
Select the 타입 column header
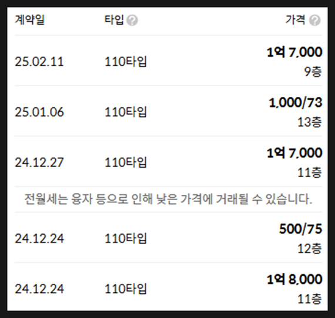click(114, 20)
